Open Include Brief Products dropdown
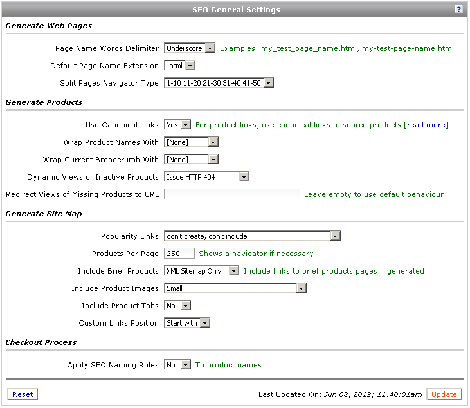Image resolution: width=470 pixels, height=408 pixels. point(201,271)
